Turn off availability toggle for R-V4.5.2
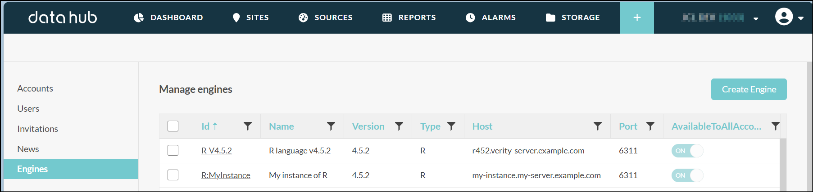813x192 pixels. (x=687, y=151)
